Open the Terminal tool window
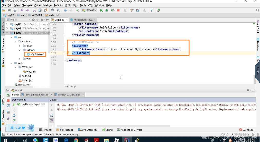The height and width of the screenshot is (142, 260). pos(45,130)
